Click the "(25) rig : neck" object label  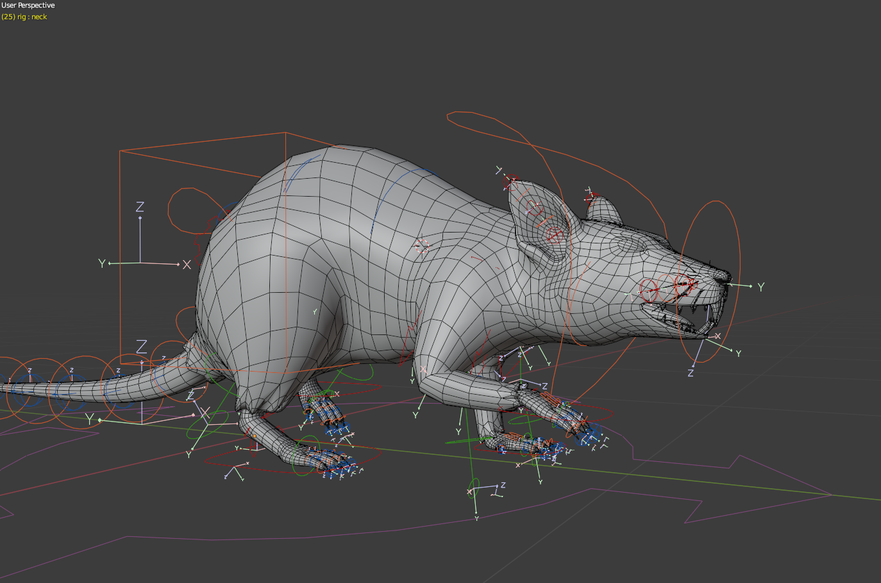(24, 17)
